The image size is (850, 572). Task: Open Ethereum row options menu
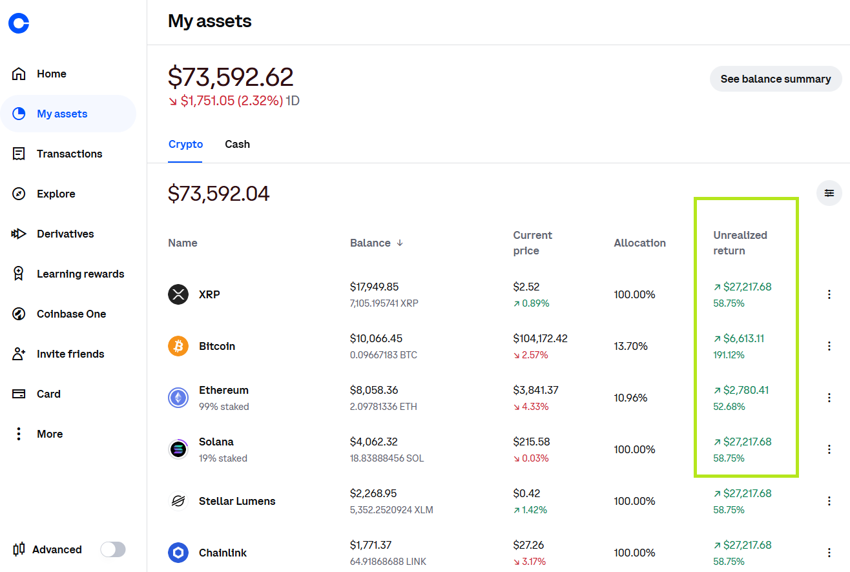click(829, 398)
